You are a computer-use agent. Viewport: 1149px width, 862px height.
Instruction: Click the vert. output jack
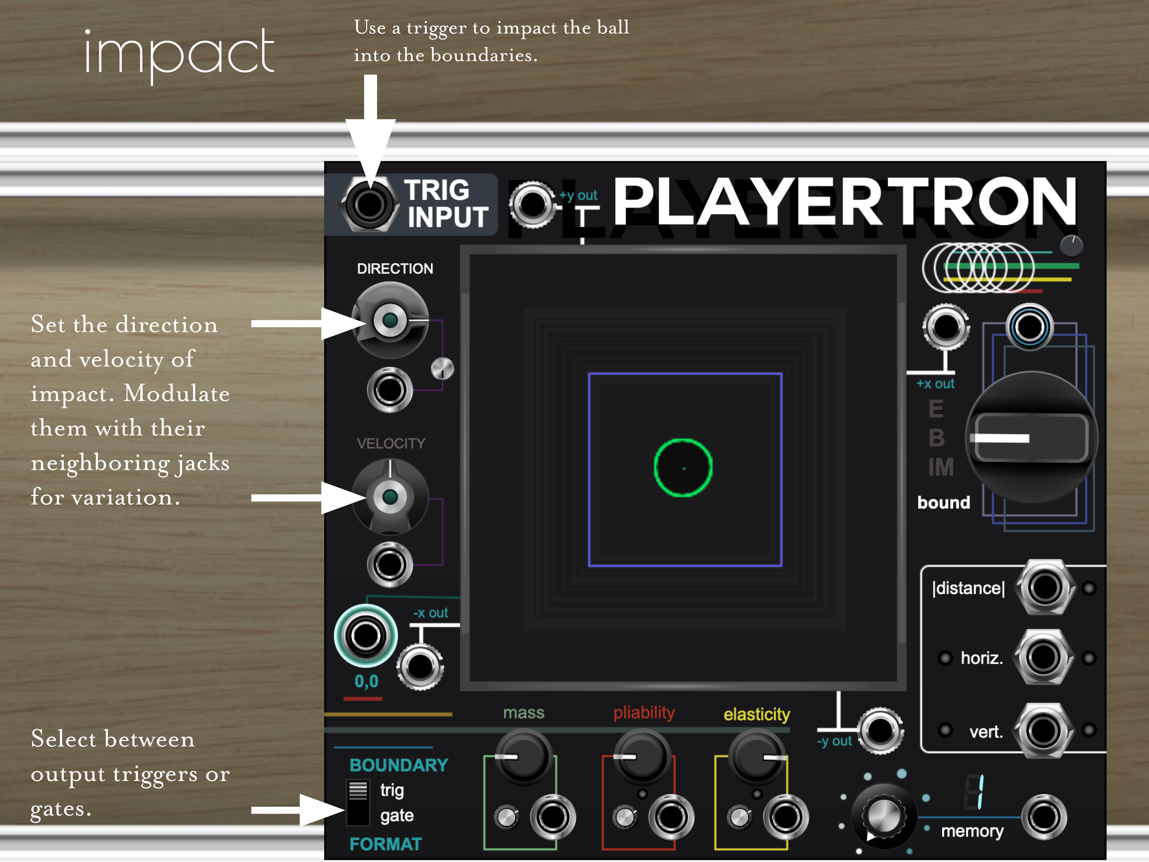tap(1043, 730)
